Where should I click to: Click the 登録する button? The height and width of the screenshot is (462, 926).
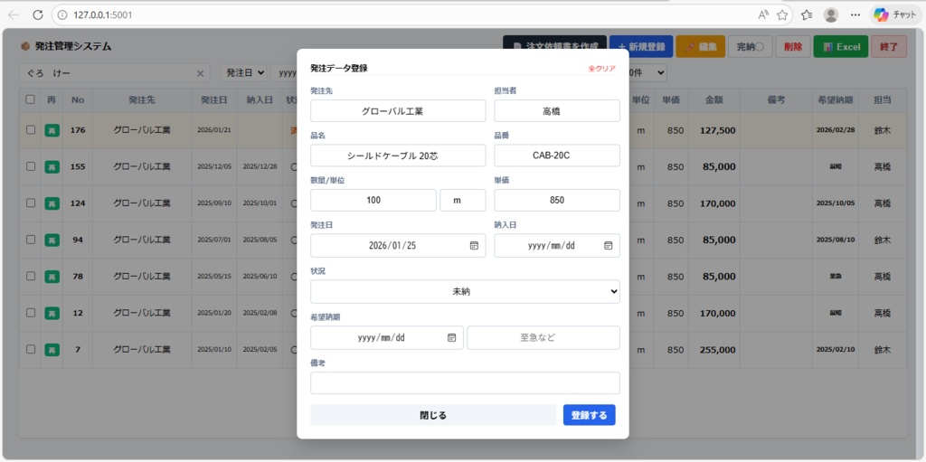(x=589, y=415)
